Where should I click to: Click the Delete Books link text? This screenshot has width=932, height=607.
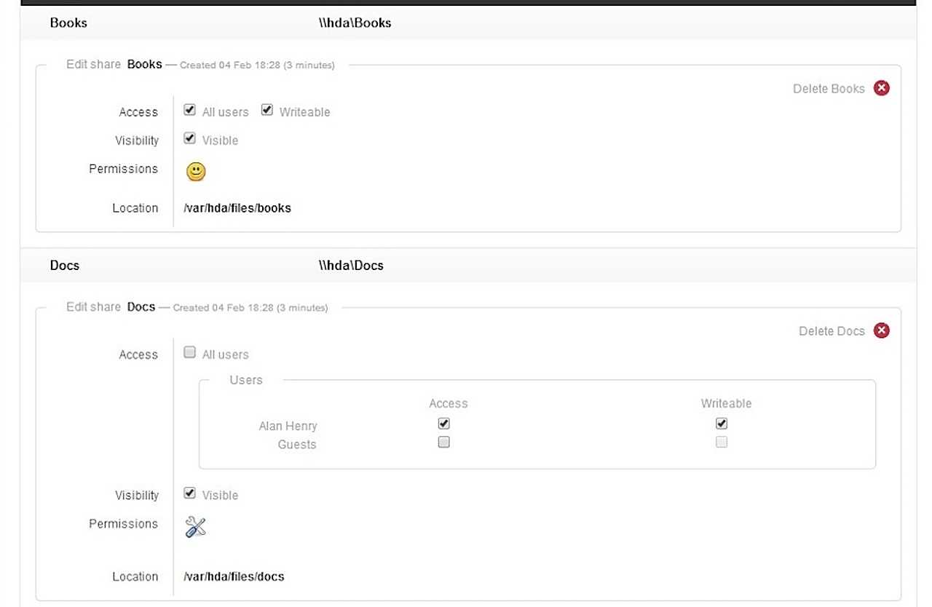829,89
